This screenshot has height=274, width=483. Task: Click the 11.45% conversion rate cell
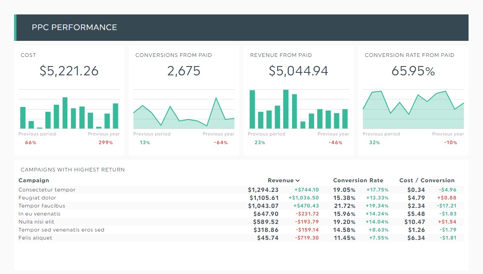(345, 238)
